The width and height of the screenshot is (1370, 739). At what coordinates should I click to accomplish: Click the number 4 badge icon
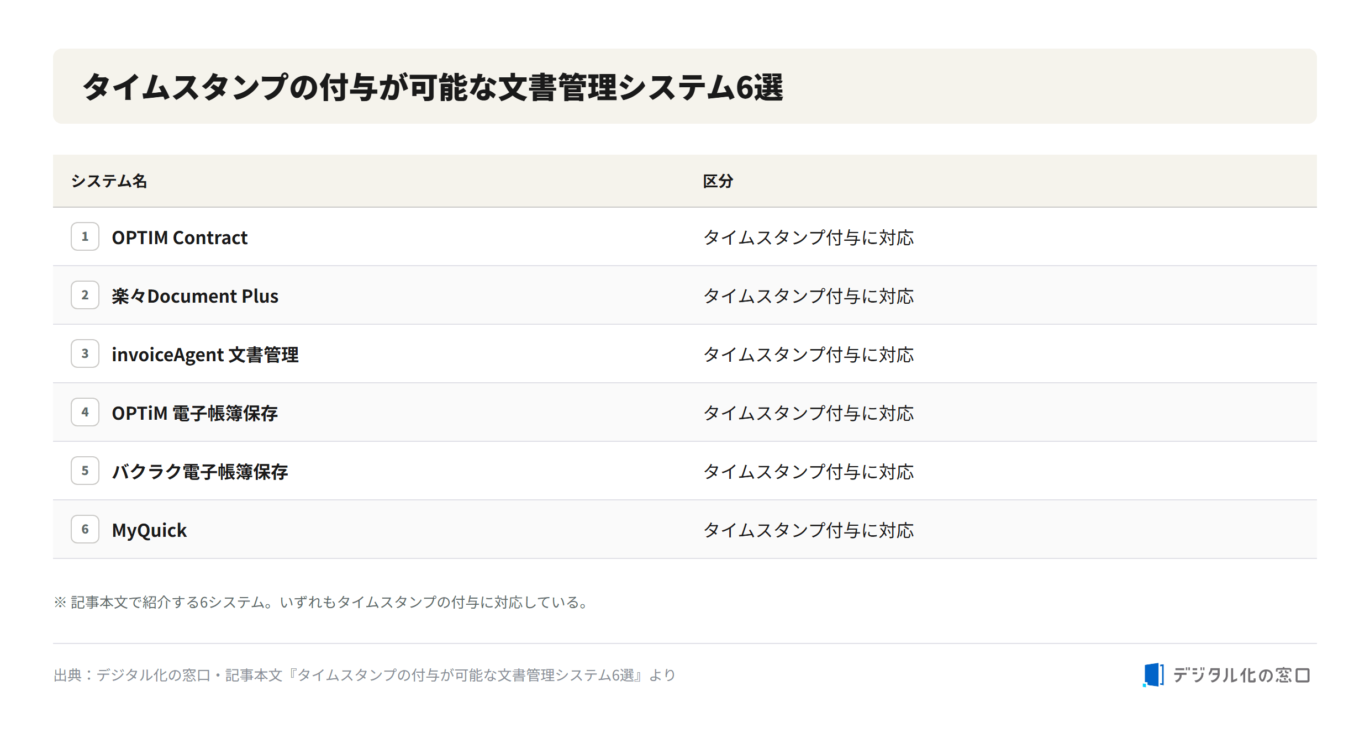click(x=85, y=412)
